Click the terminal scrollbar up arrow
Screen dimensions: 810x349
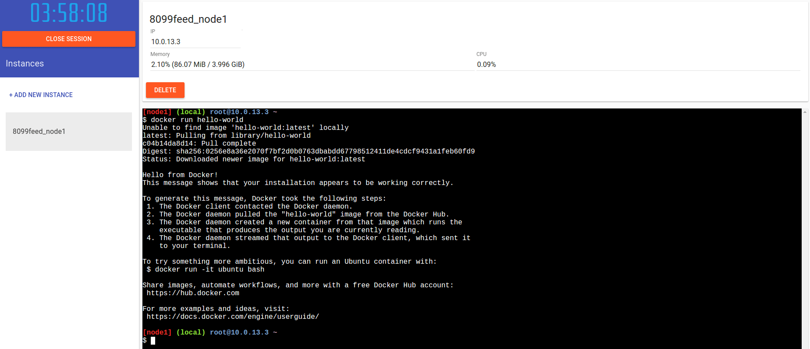coord(805,112)
